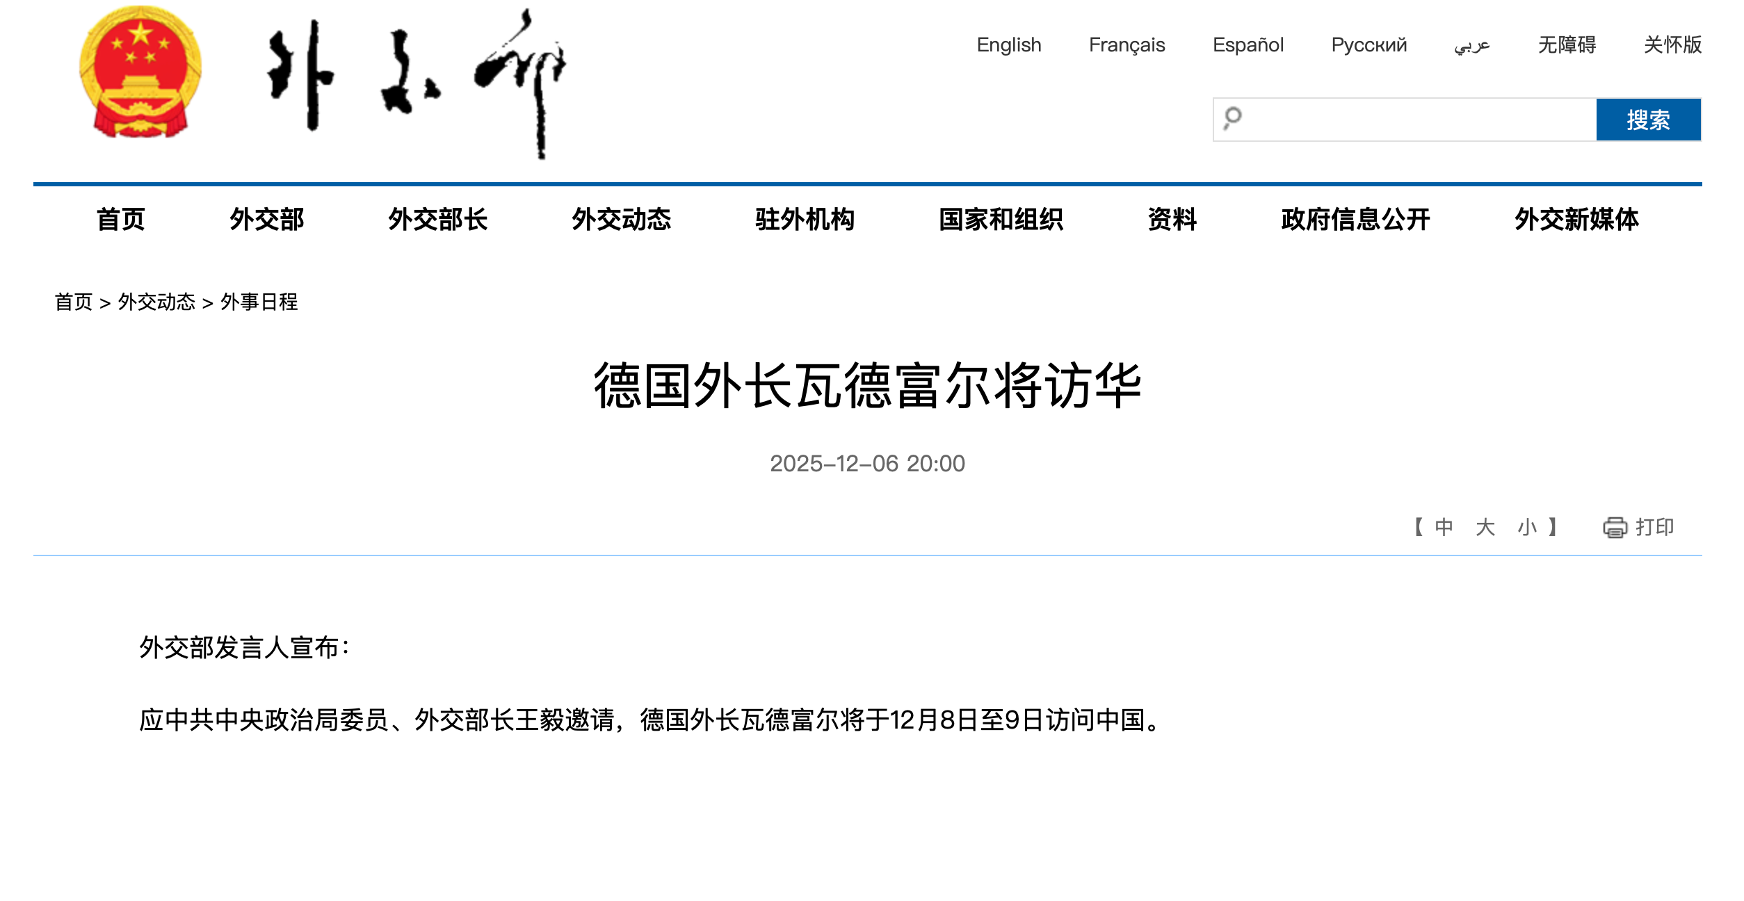This screenshot has height=901, width=1744.
Task: Click the printer icon beside 打印
Action: pos(1615,528)
